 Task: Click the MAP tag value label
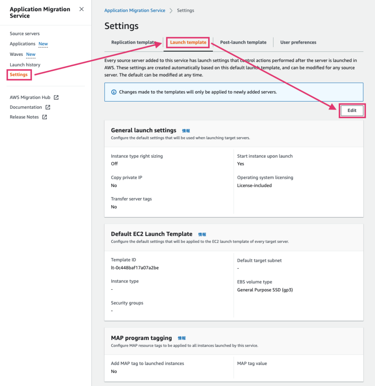(x=252, y=363)
